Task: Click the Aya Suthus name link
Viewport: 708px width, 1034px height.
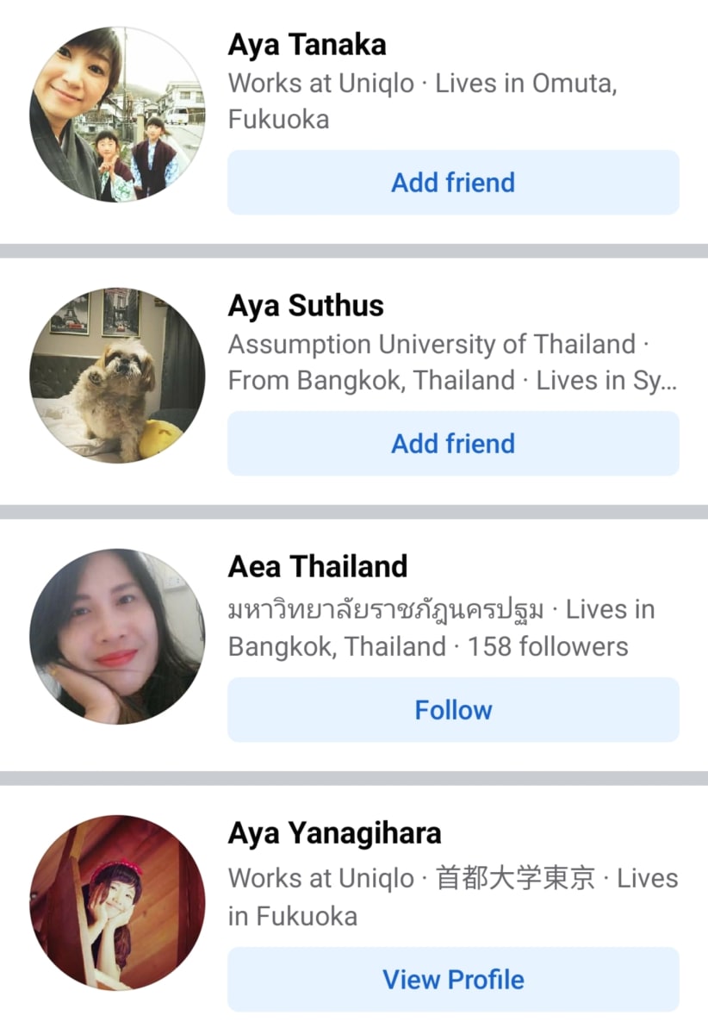Action: pyautogui.click(x=306, y=306)
